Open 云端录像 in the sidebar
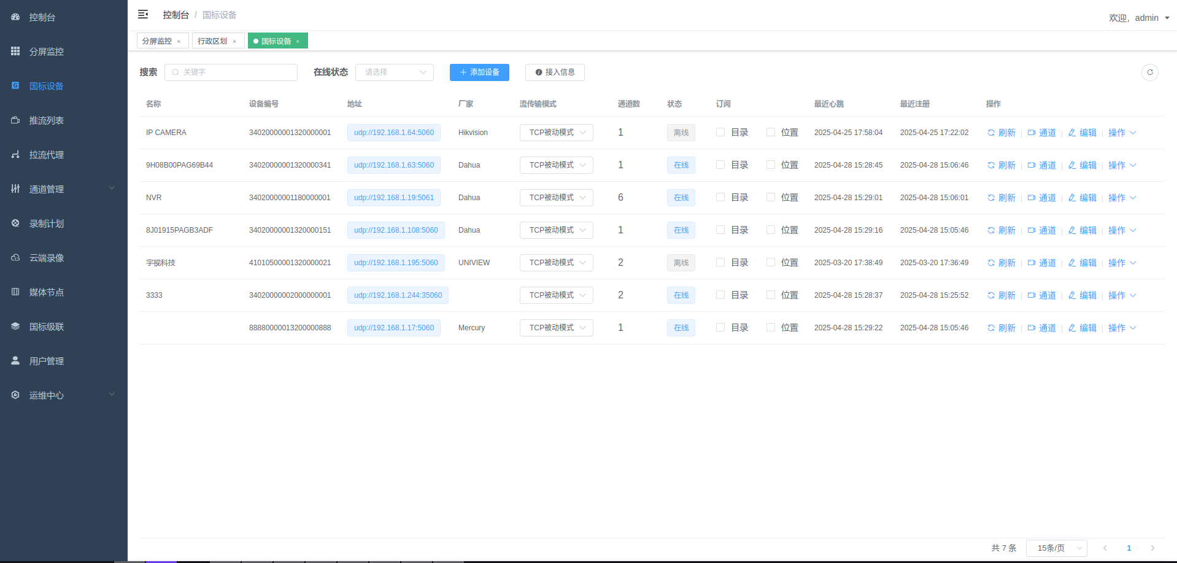Screen dimensions: 1177x563 tap(47, 258)
